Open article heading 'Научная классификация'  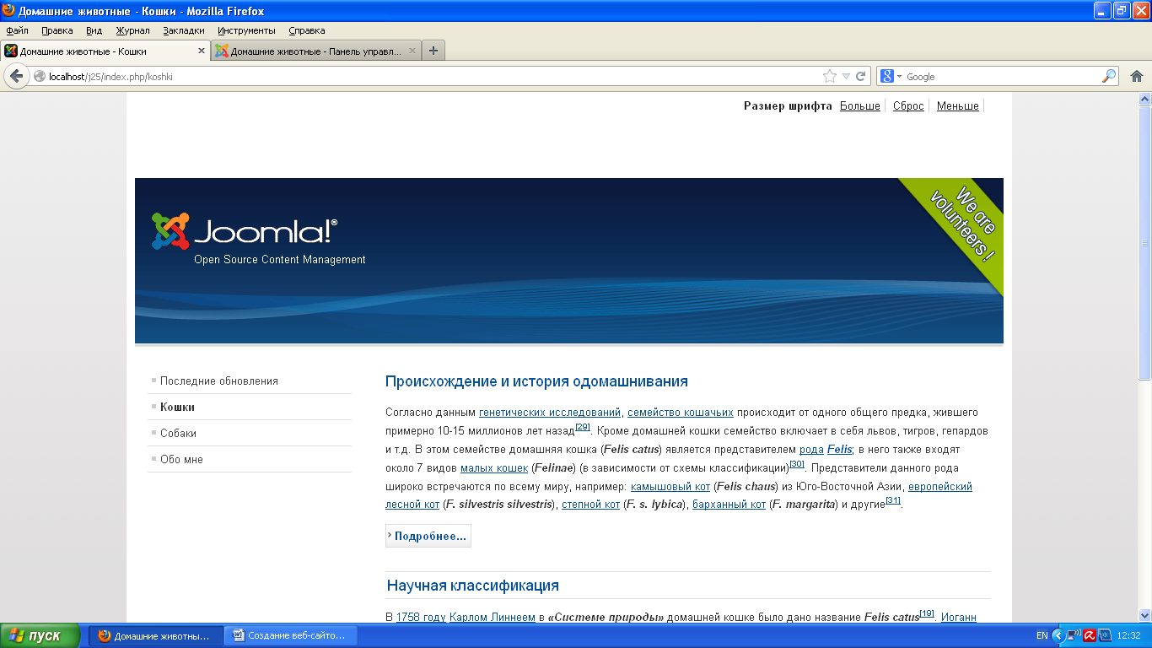(x=472, y=586)
